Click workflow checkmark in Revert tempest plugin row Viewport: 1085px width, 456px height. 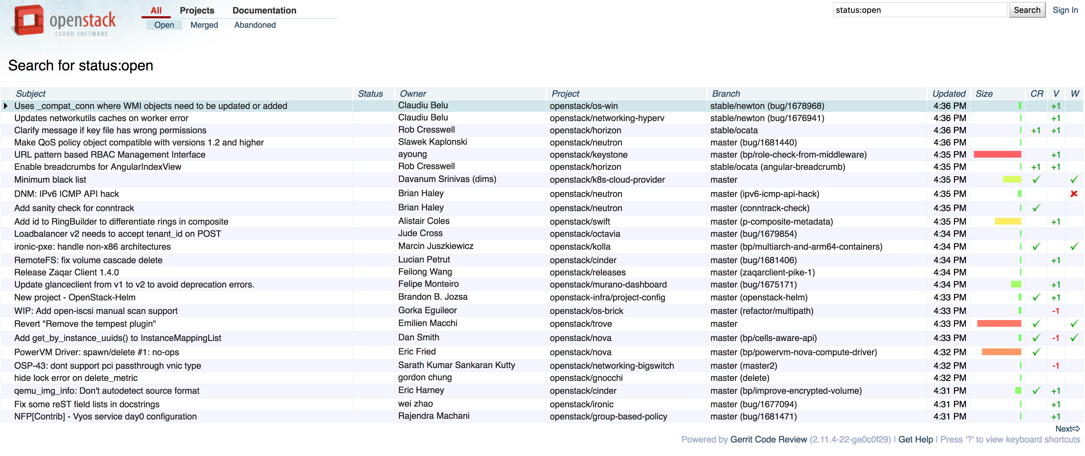click(1074, 323)
